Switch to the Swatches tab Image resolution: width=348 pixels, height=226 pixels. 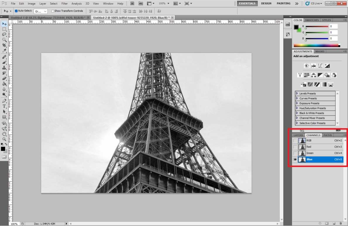(312, 20)
